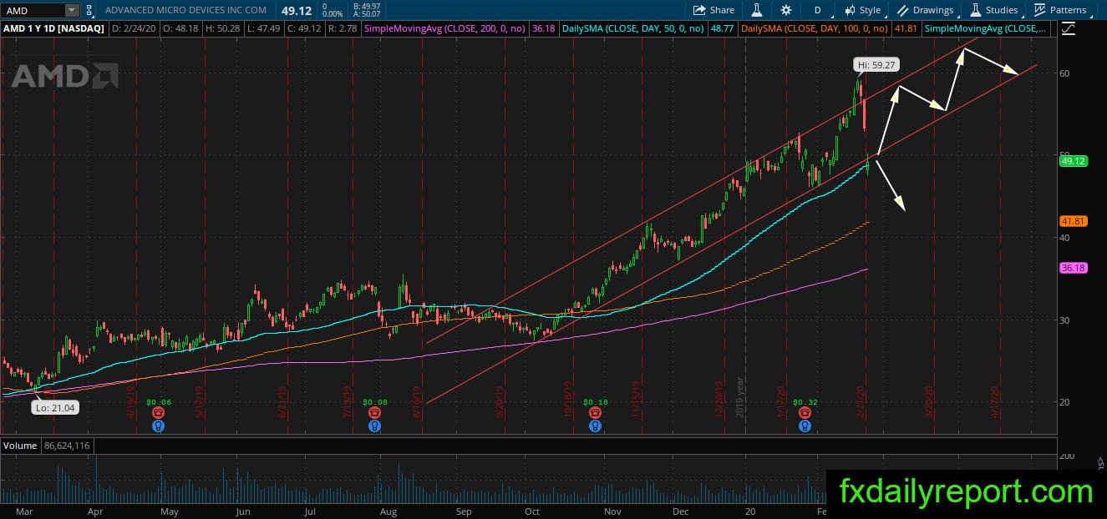Click the $0.08 earnings label

376,402
